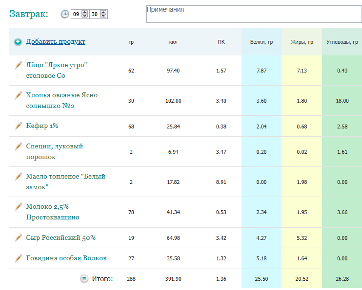Open product Специи, луковый порошок

pos(55,151)
